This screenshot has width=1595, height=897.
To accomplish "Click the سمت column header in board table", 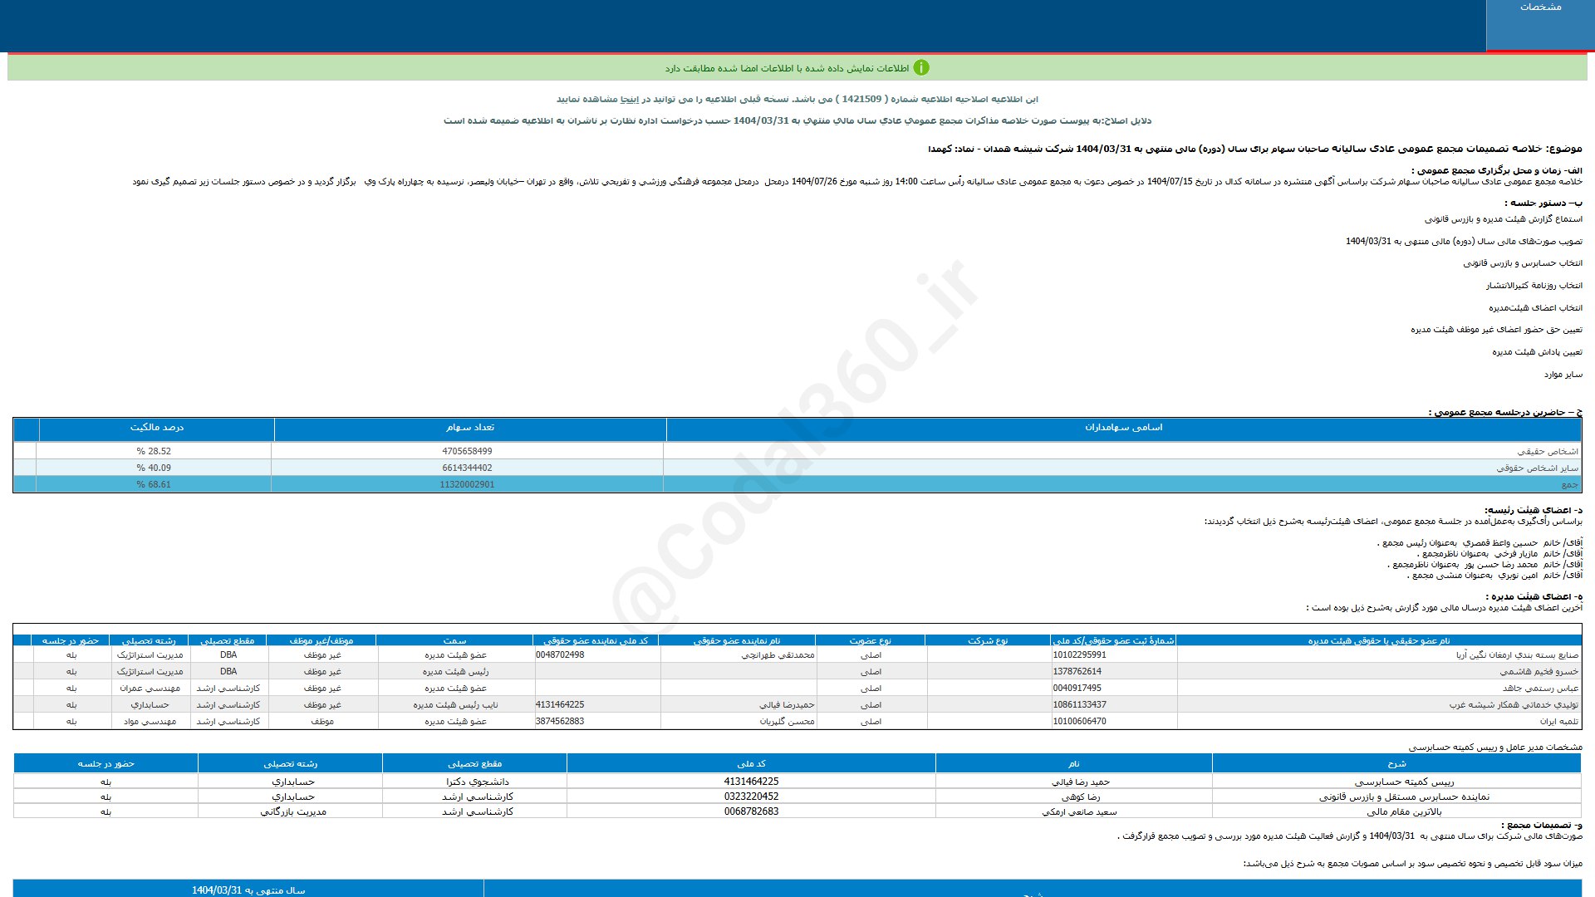I will click(x=454, y=641).
